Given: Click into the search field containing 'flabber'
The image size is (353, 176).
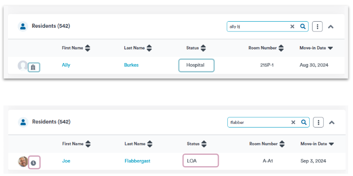Looking at the screenshot, I should click(x=259, y=122).
